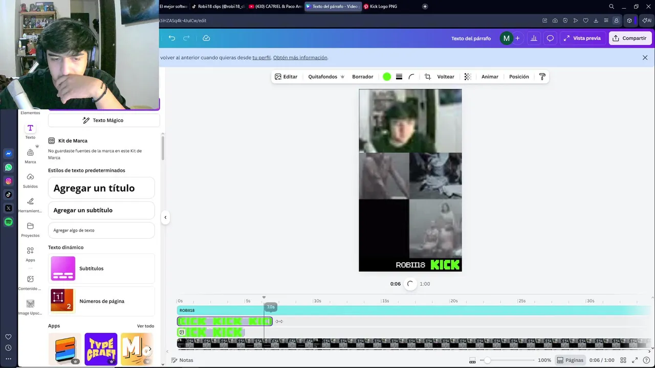Screen dimensions: 655x368
Task: Open the corner rounding icon
Action: click(x=411, y=77)
